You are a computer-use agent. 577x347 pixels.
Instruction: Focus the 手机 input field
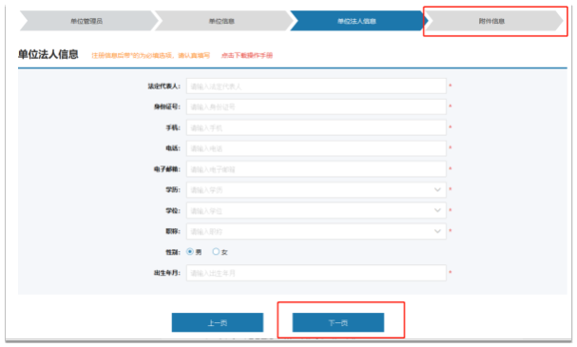point(317,127)
